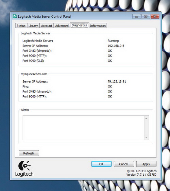Screen dimensions: 170x191
Task: Apply the settings with the Apply button
Action: coord(146,164)
